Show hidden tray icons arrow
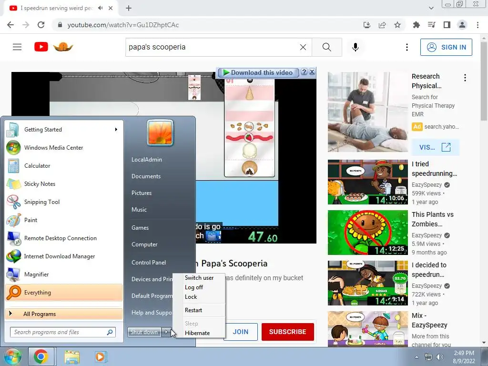Image resolution: width=488 pixels, height=366 pixels. (x=417, y=357)
